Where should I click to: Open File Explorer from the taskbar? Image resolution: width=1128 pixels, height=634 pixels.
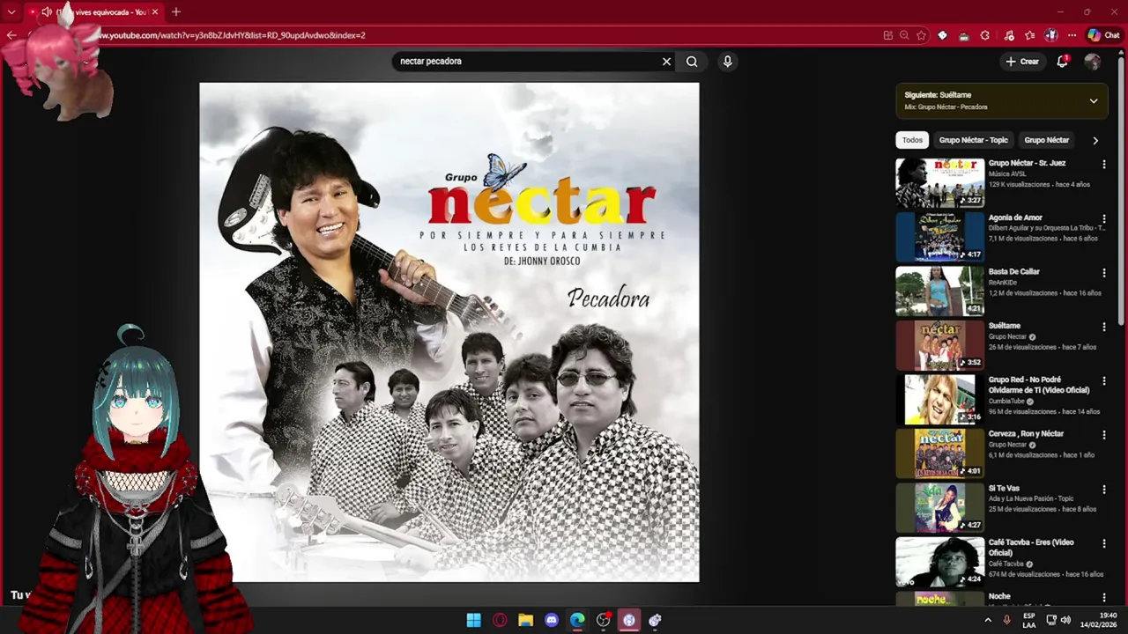pos(525,620)
